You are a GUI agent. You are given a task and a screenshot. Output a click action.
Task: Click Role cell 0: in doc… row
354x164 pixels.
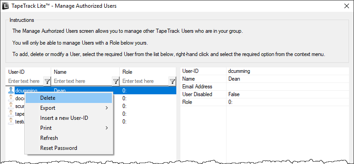click(124, 98)
